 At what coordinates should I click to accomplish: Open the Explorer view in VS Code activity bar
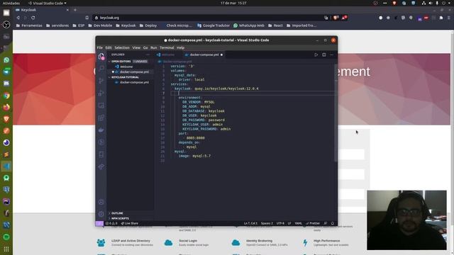101,57
